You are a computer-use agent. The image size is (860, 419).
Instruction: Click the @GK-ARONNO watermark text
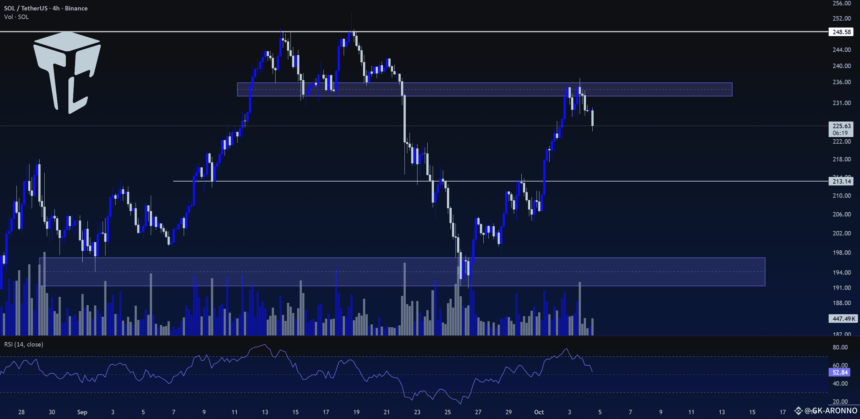click(831, 411)
